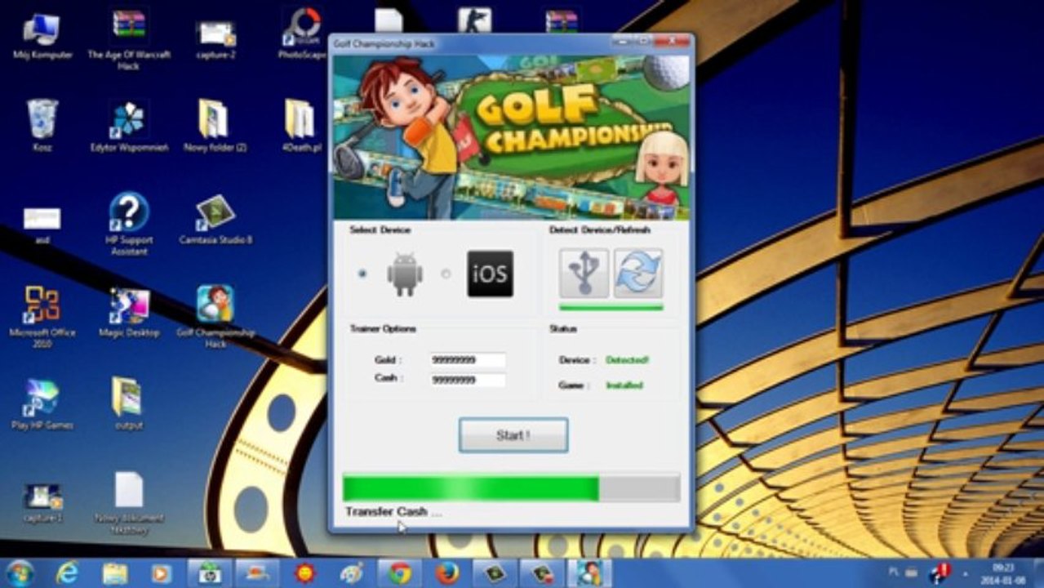This screenshot has width=1044, height=588.
Task: Open the Edytor Wspomnień desktop shortcut
Action: tap(129, 127)
